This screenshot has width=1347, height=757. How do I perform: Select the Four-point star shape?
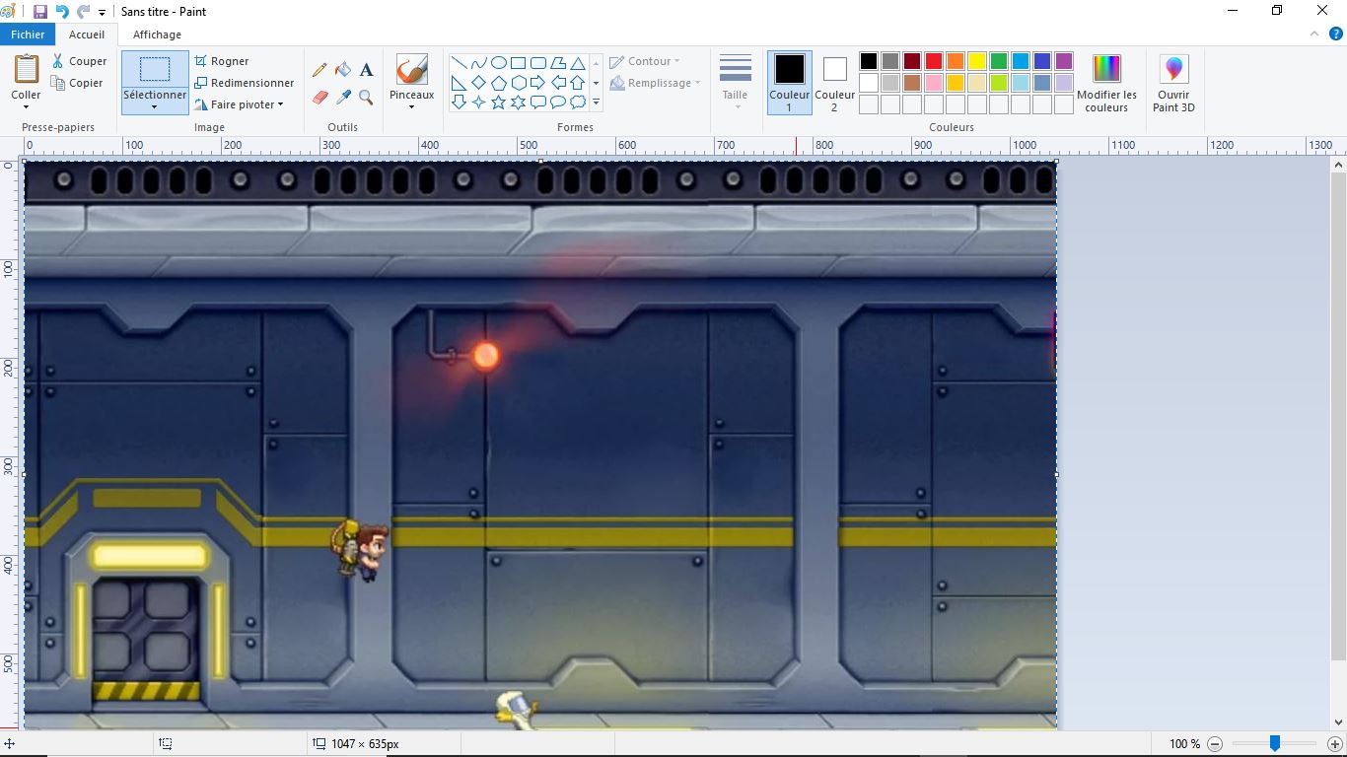tap(478, 102)
